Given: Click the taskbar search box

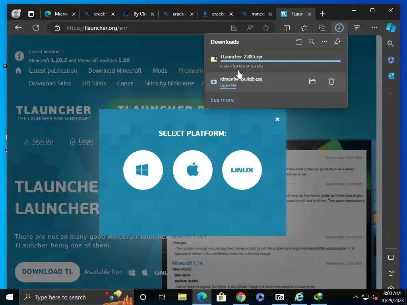Looking at the screenshot, I should [x=76, y=297].
